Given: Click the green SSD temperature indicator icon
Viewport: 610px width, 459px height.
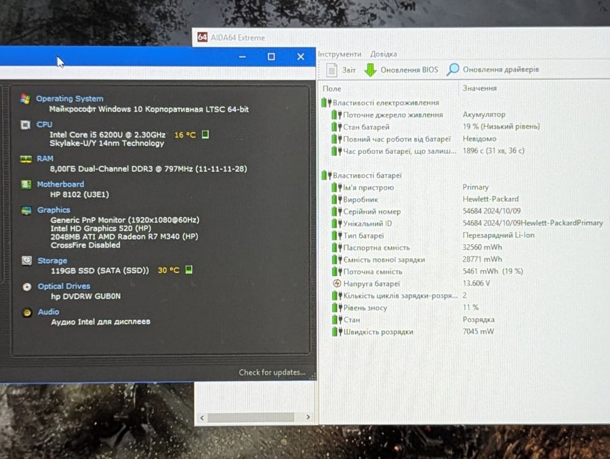Looking at the screenshot, I should [188, 270].
